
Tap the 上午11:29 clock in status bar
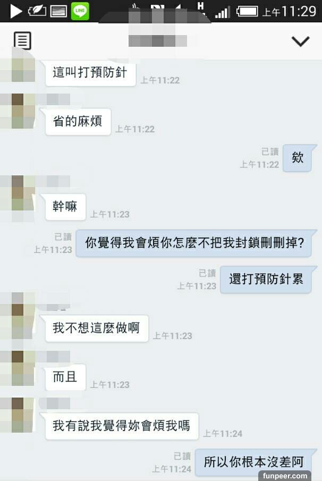[289, 12]
